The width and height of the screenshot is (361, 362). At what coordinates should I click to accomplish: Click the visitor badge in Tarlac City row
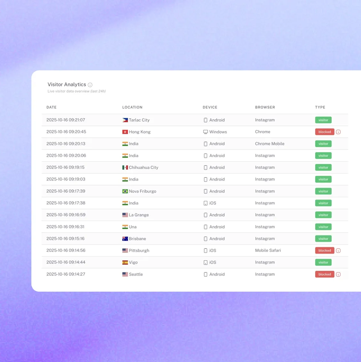tap(323, 120)
